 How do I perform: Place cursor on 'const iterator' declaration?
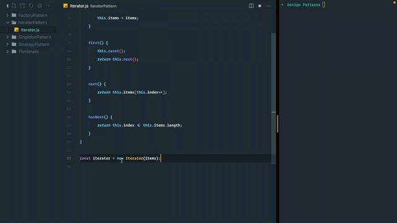(95, 159)
